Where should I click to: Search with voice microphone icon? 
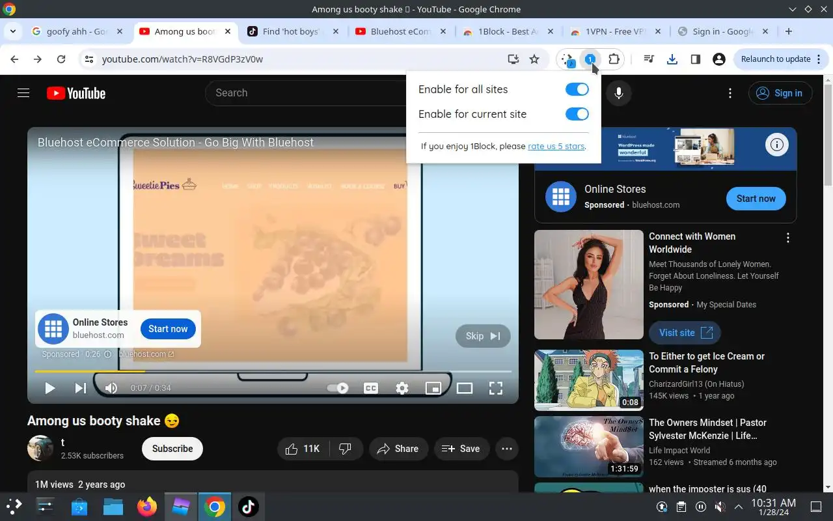point(618,93)
